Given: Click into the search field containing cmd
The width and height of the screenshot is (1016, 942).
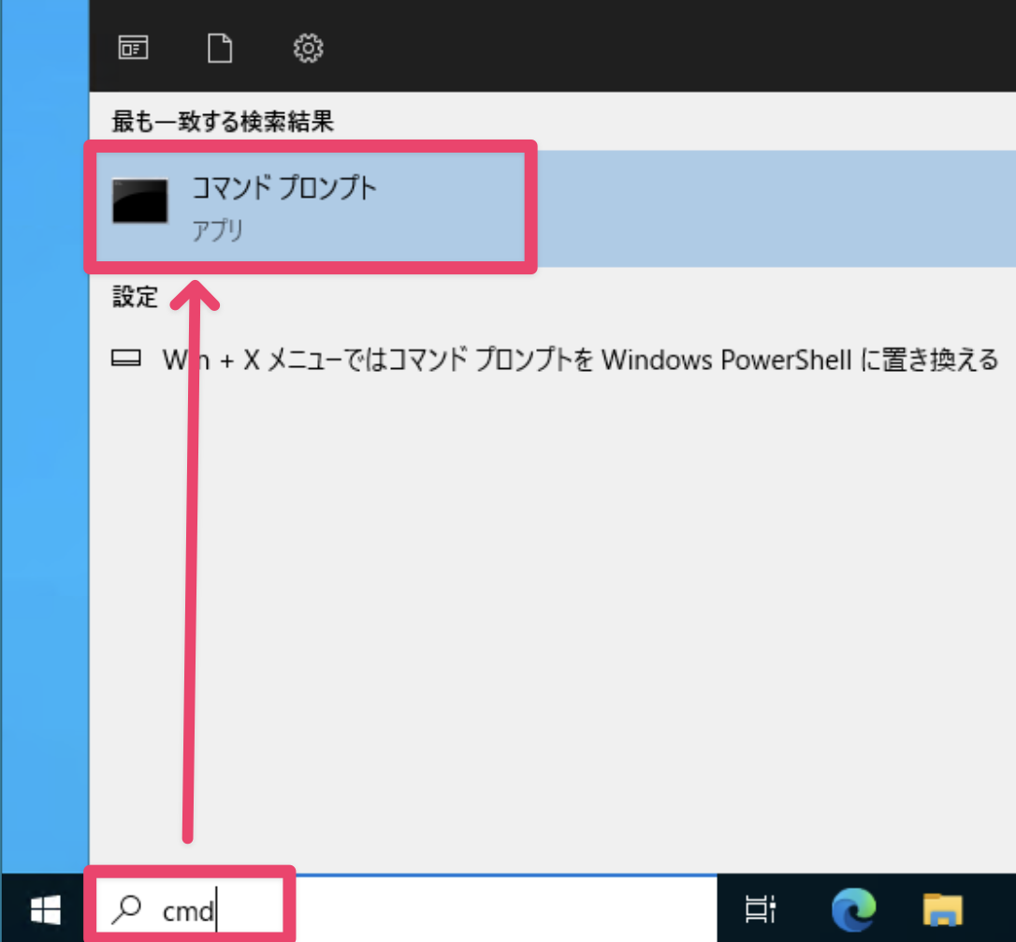Looking at the screenshot, I should 188,909.
